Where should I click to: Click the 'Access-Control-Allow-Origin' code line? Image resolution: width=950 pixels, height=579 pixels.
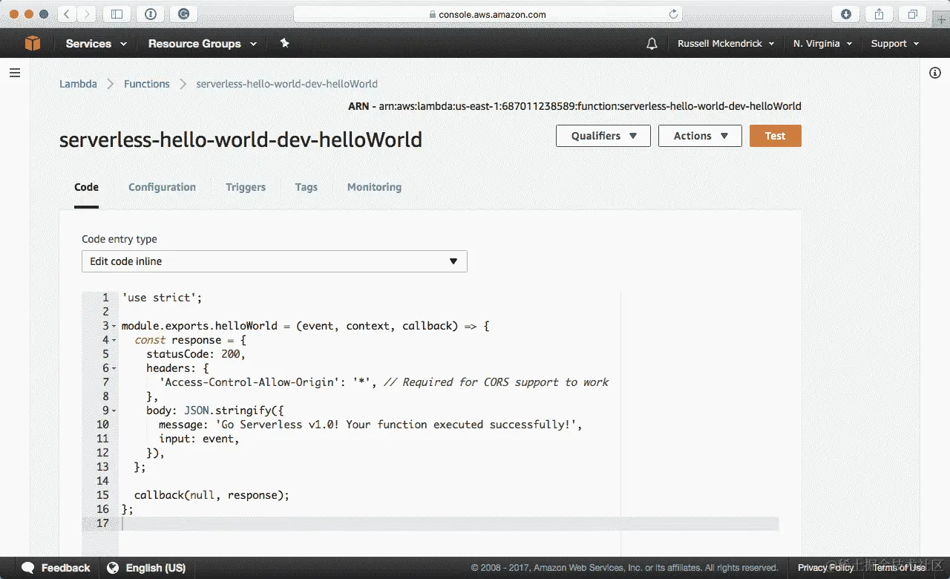[x=384, y=382]
